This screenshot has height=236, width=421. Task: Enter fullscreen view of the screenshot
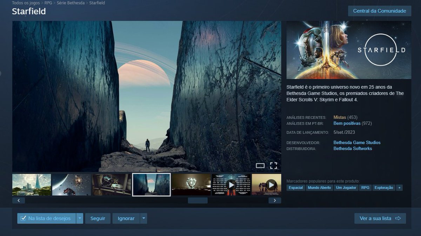[x=273, y=166]
